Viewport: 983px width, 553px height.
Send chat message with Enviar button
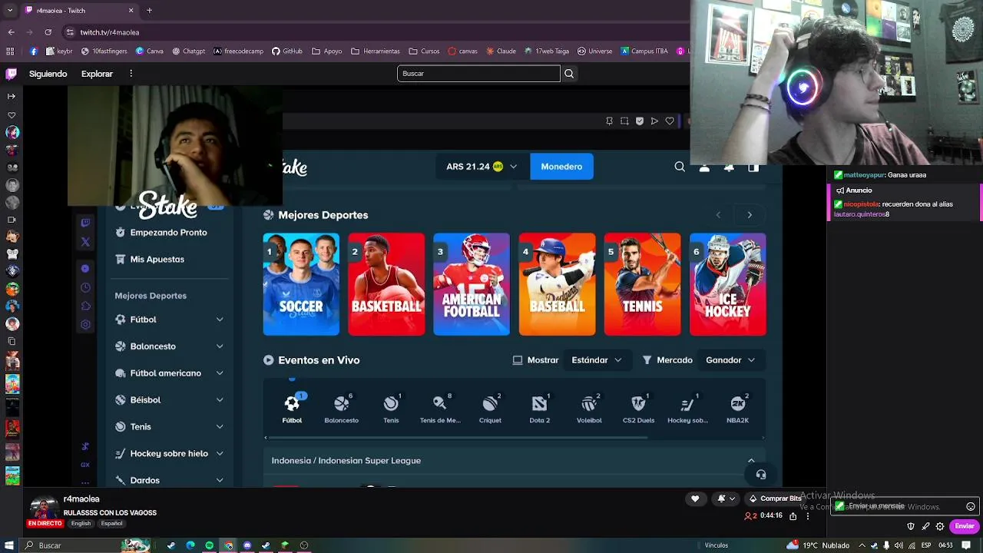coord(965,527)
